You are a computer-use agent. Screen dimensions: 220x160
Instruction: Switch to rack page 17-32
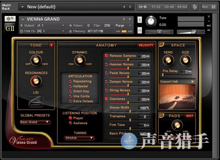click(x=156, y=7)
